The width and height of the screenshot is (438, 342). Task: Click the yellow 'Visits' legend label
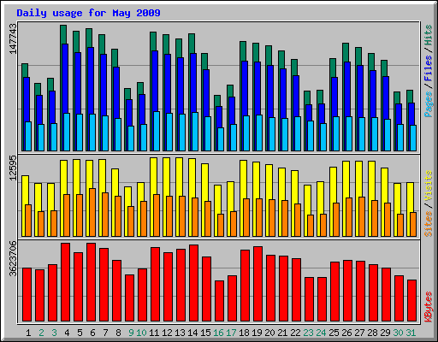point(429,186)
